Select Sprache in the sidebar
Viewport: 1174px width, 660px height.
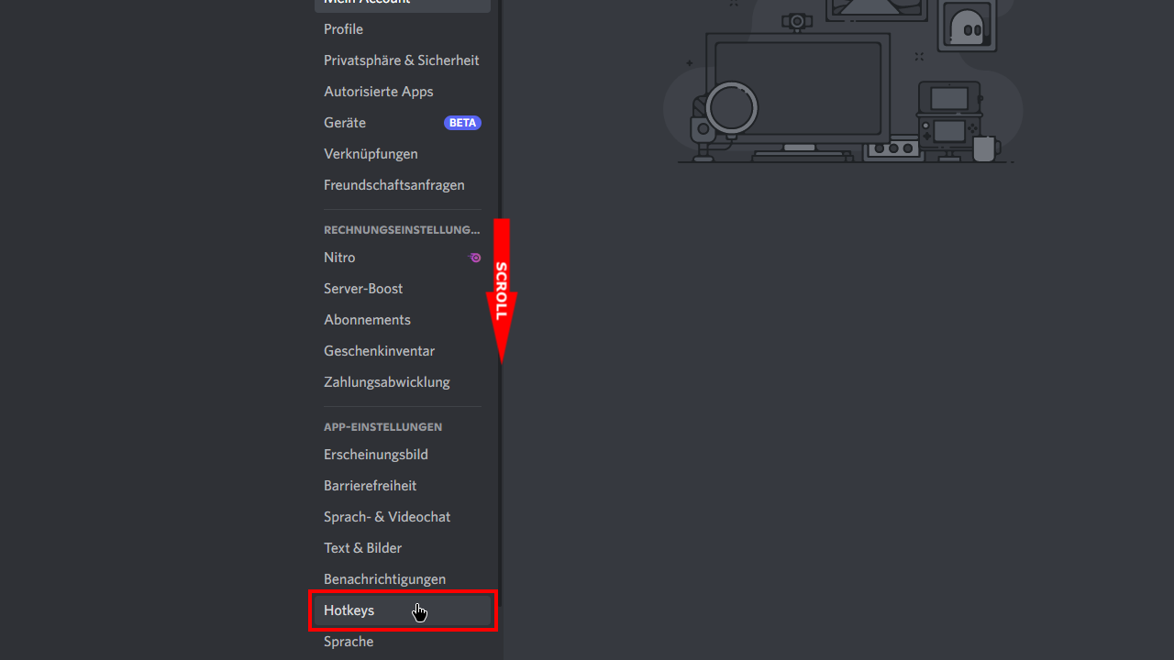pos(402,642)
